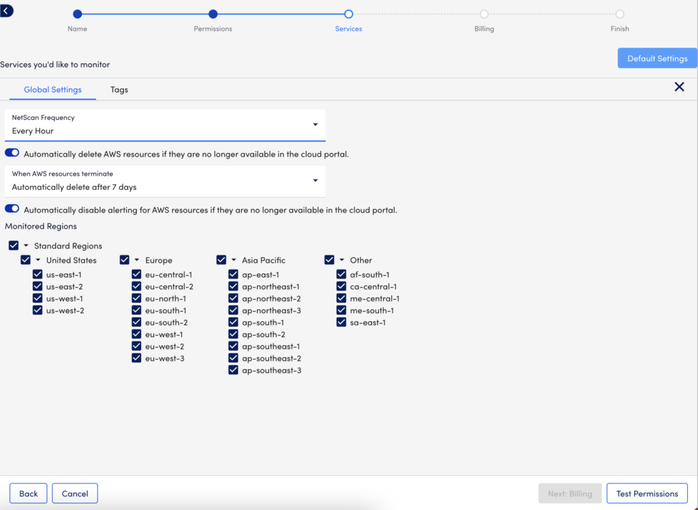Switch to the Tags tab
The height and width of the screenshot is (510, 698).
click(x=119, y=89)
